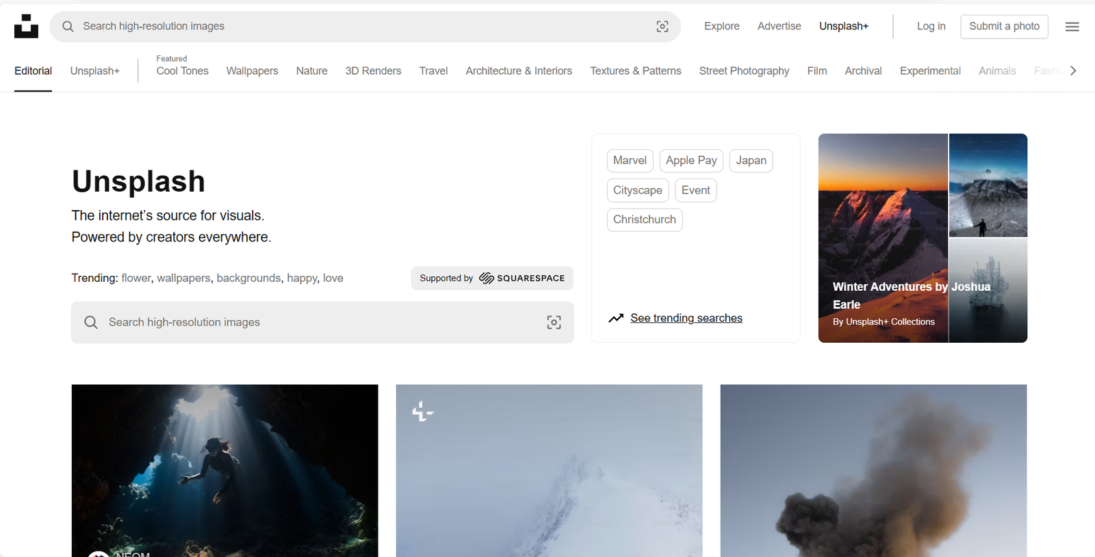Click the visual search icon in top search bar

(x=662, y=27)
